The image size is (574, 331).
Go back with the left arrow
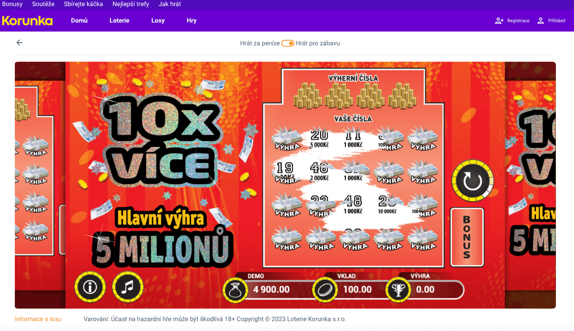pos(20,43)
